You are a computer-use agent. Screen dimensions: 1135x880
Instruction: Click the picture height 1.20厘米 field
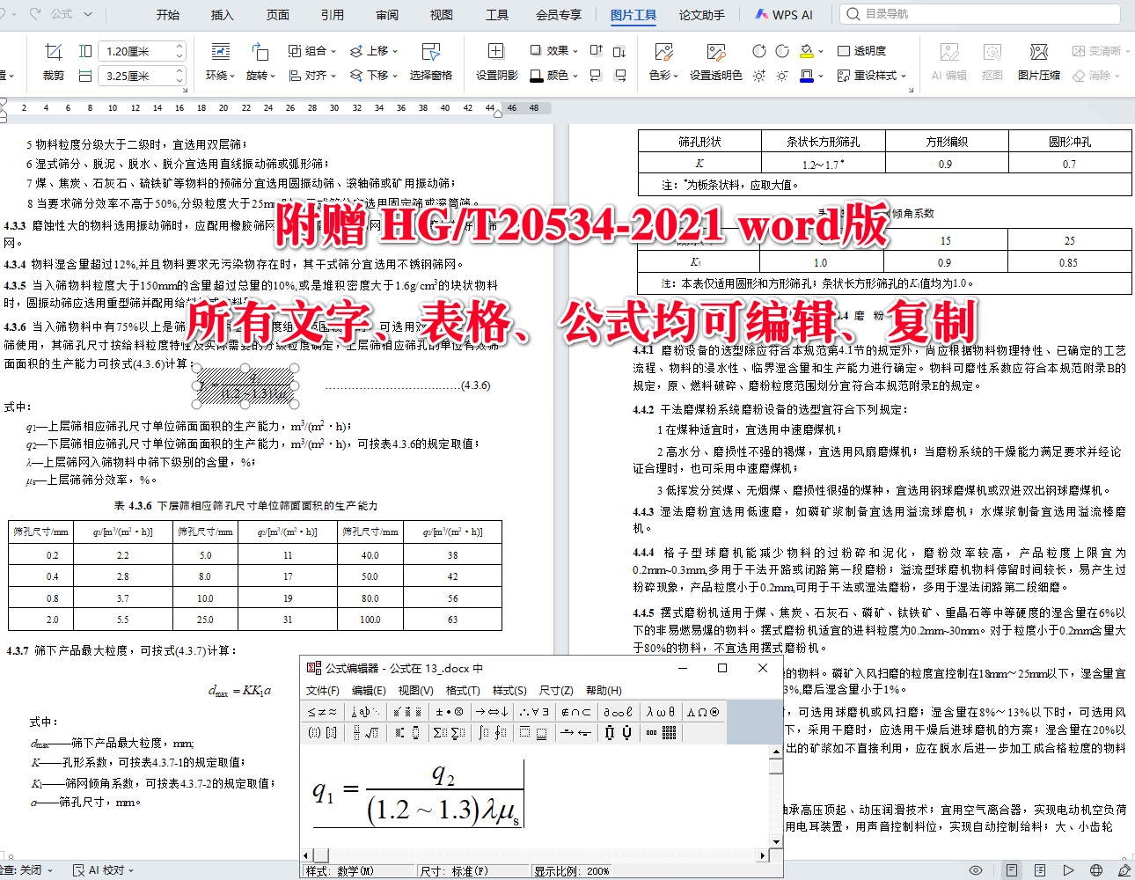click(141, 51)
